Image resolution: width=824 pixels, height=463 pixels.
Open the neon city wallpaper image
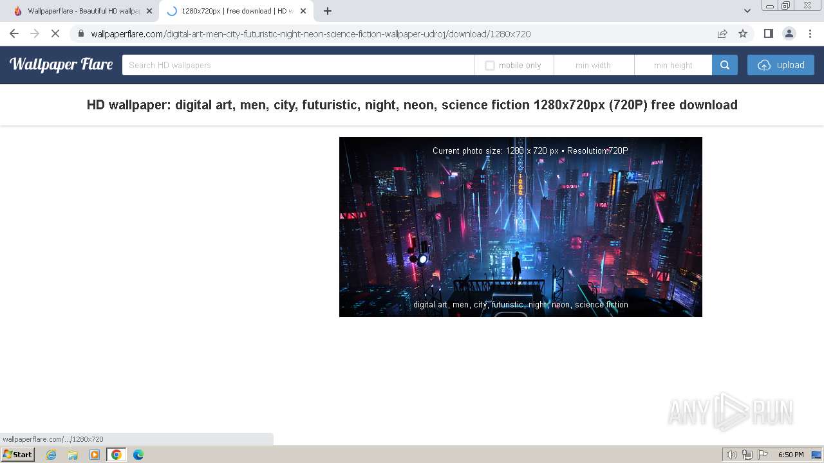[x=521, y=227]
